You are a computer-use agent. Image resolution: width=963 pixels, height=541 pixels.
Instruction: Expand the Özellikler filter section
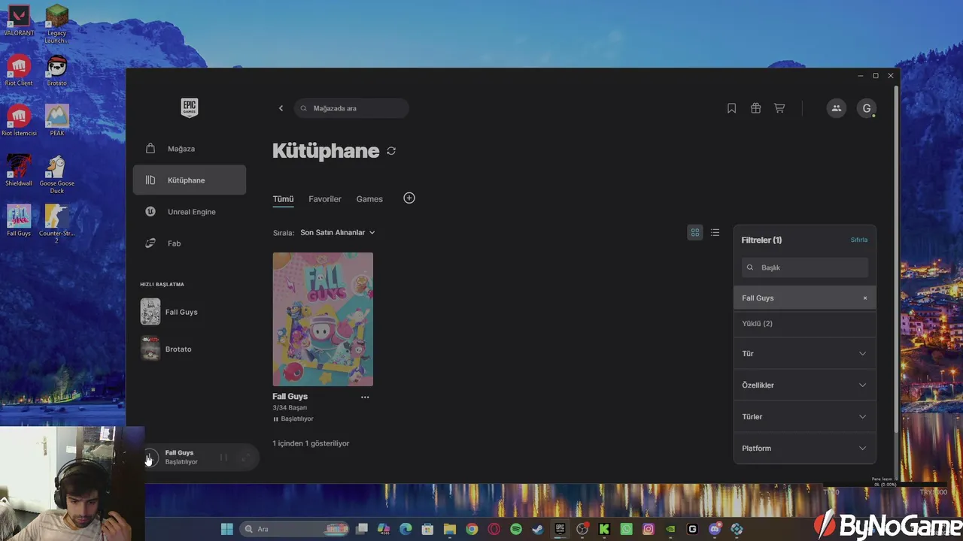(805, 385)
